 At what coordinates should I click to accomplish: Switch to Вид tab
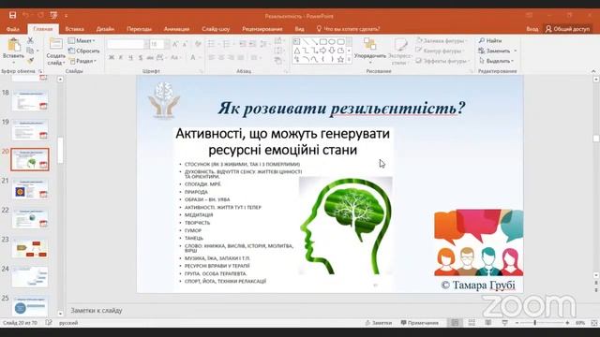pos(299,29)
